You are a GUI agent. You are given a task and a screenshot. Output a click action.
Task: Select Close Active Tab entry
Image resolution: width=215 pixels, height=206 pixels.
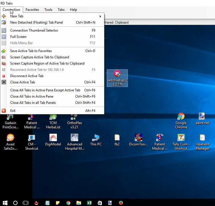(52, 82)
